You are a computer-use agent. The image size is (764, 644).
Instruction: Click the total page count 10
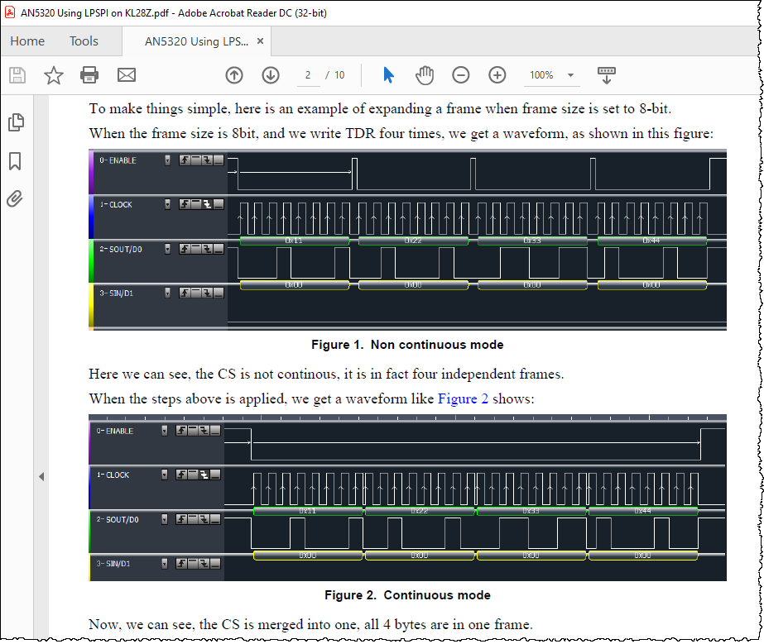pos(339,75)
